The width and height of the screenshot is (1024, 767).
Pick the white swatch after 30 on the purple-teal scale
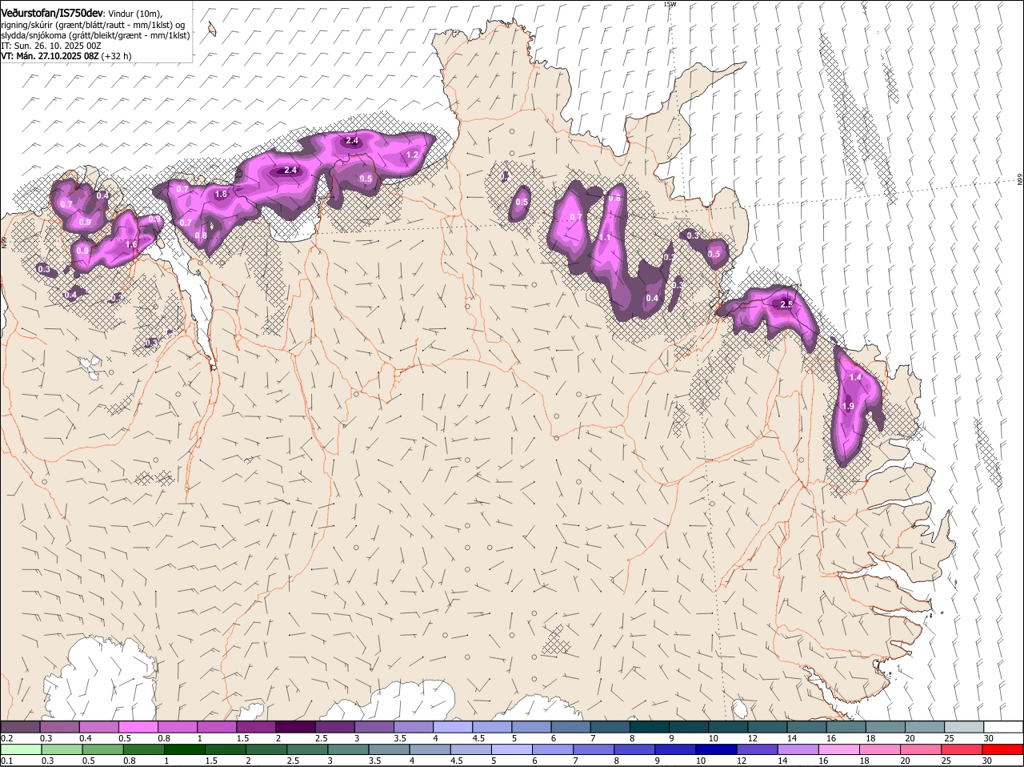tap(1004, 726)
